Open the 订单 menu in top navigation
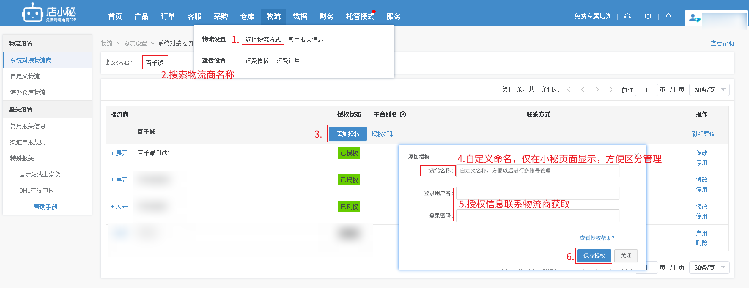The height and width of the screenshot is (288, 749). (x=168, y=16)
